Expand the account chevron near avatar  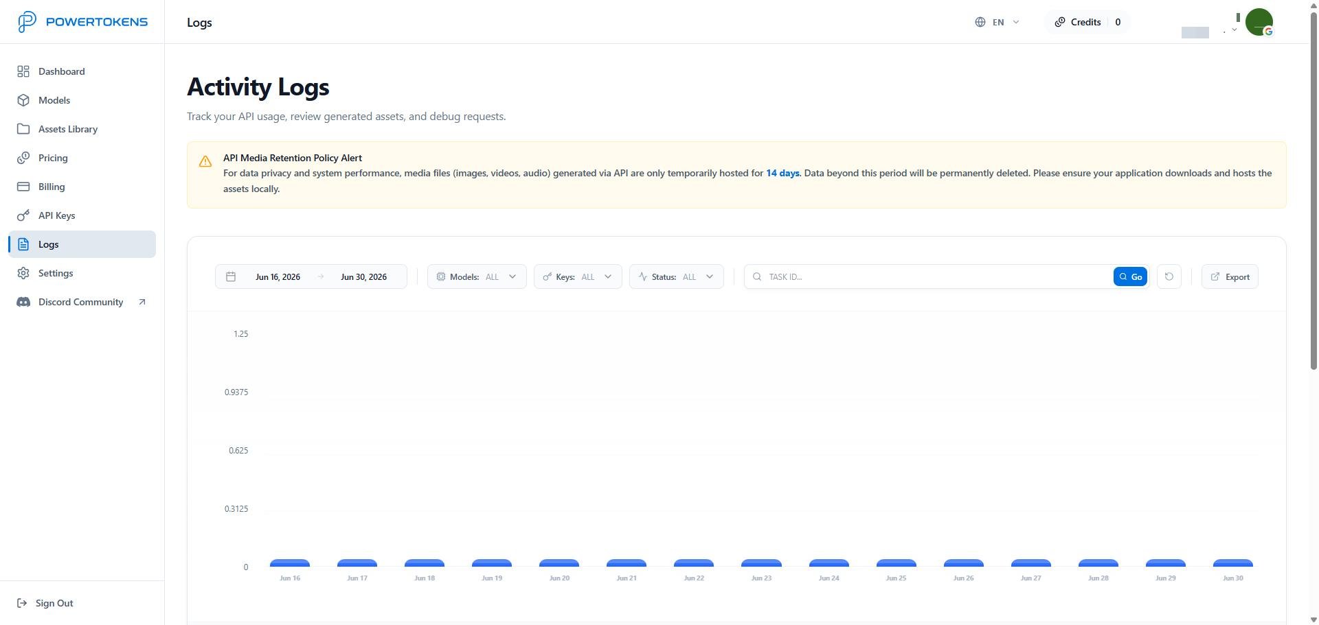(1235, 30)
